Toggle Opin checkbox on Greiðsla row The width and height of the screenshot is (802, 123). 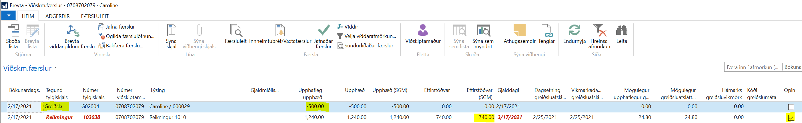click(791, 107)
